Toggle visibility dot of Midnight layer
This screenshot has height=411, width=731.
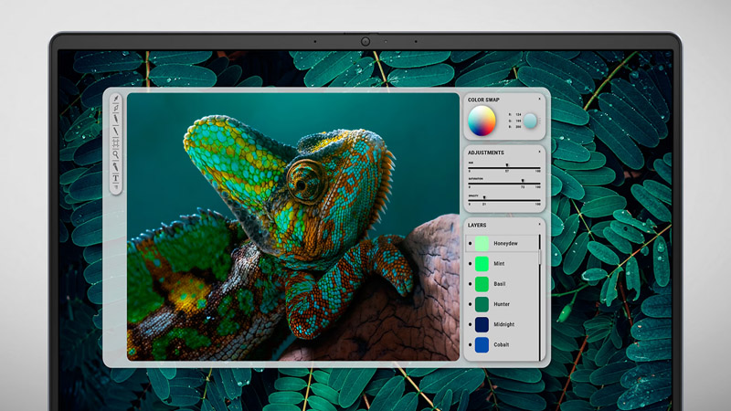[470, 324]
